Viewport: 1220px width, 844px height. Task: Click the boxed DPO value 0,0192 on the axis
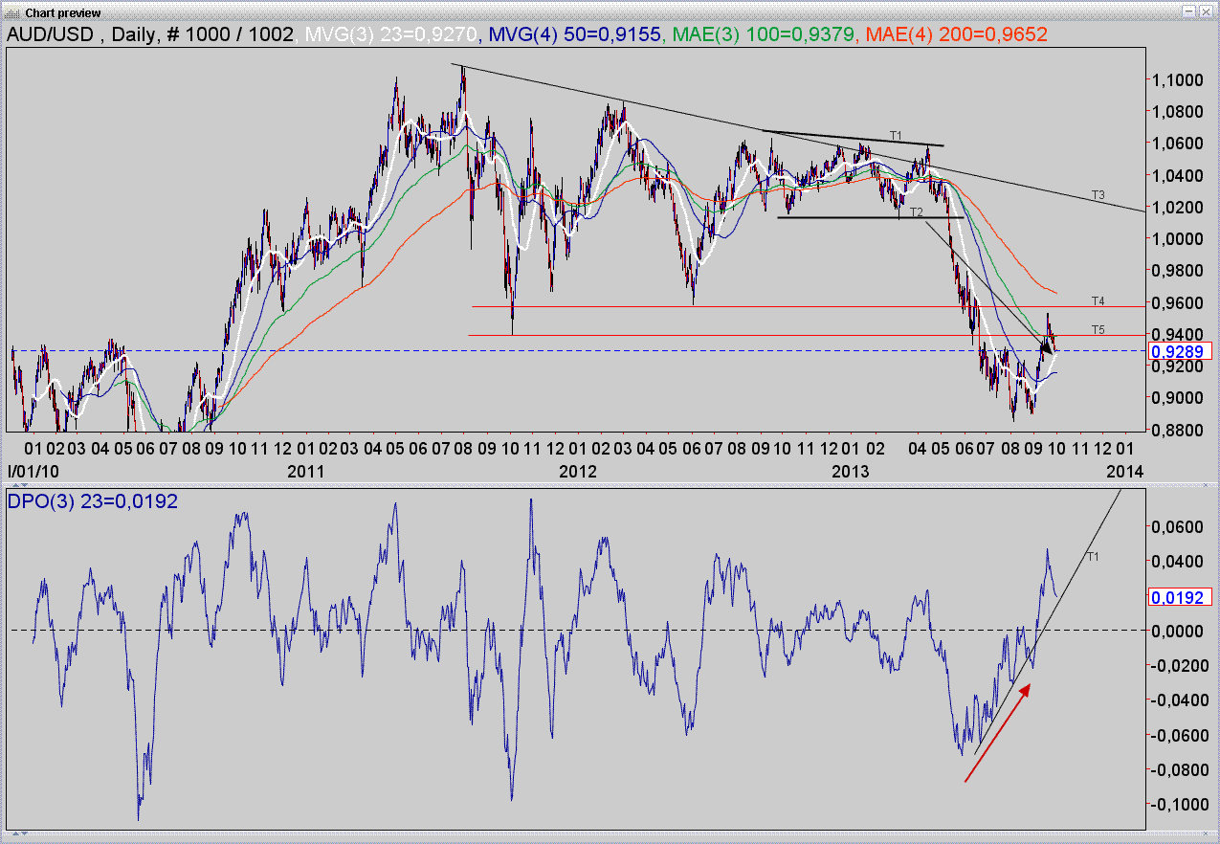point(1179,596)
